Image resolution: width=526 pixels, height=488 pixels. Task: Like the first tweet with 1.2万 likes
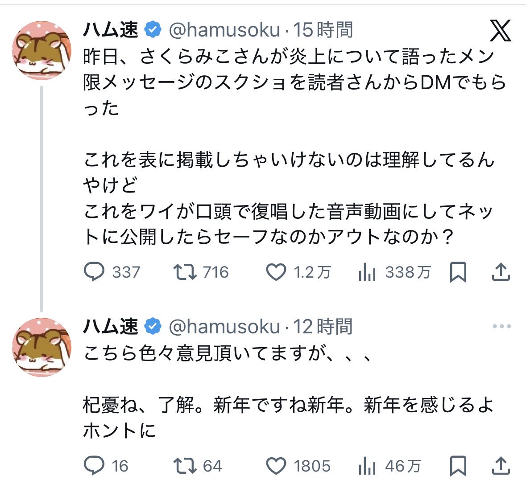click(x=276, y=272)
